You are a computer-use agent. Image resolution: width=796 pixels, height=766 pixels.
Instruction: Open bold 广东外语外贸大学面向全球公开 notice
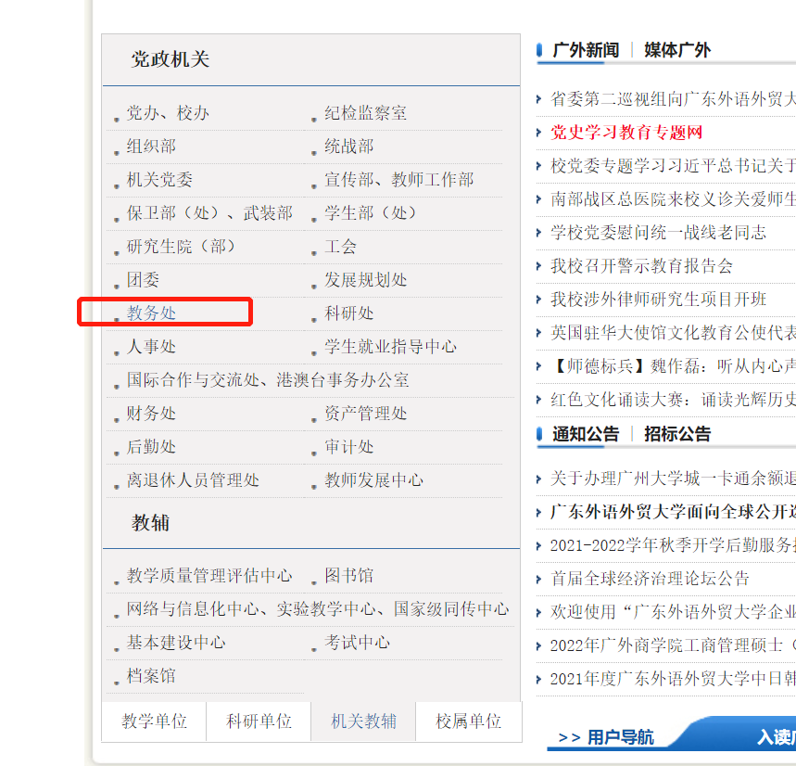(673, 512)
